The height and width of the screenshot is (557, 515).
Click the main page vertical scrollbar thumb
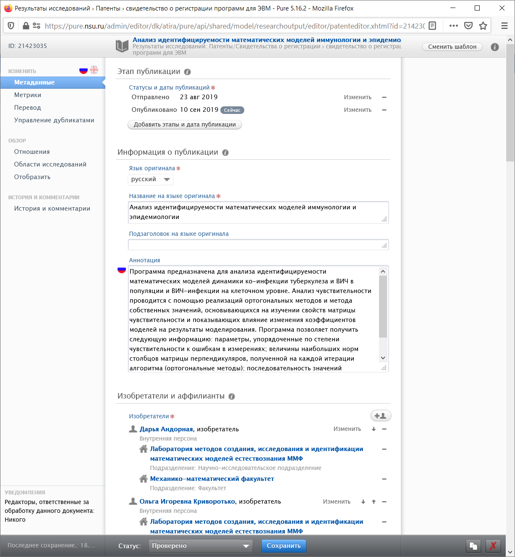(x=510, y=102)
